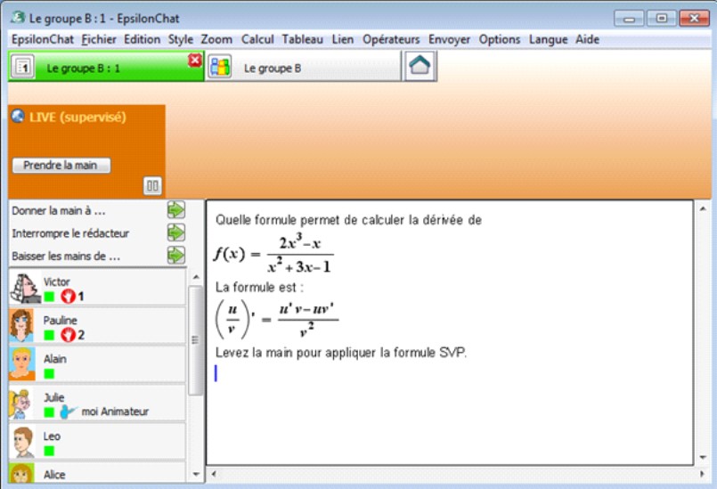Open the Opérateurs menu
The width and height of the screenshot is (717, 489).
(391, 39)
